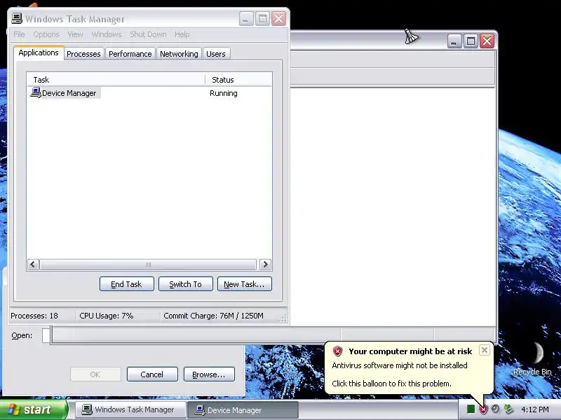Screen dimensions: 561x420
Task: Maximize the Device Manager window
Action: [x=471, y=41]
